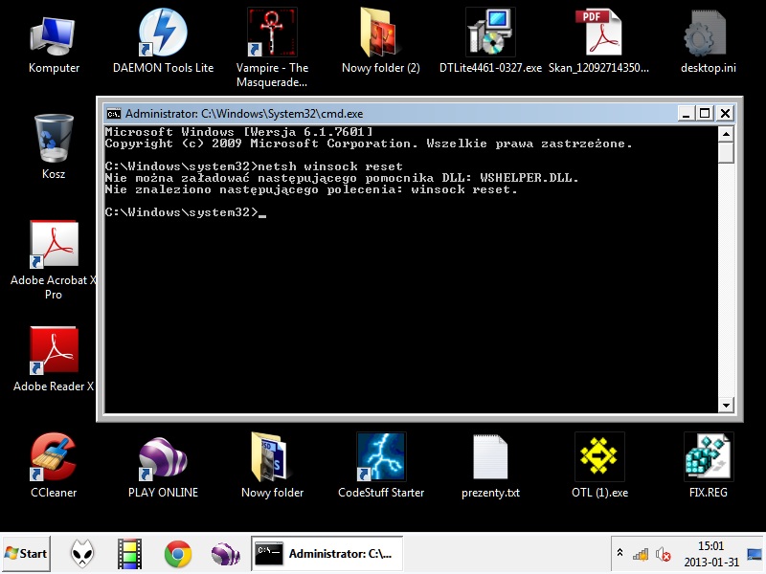Image resolution: width=766 pixels, height=574 pixels.
Task: Open PLAY ONLINE purple taskbar icon
Action: tap(225, 555)
